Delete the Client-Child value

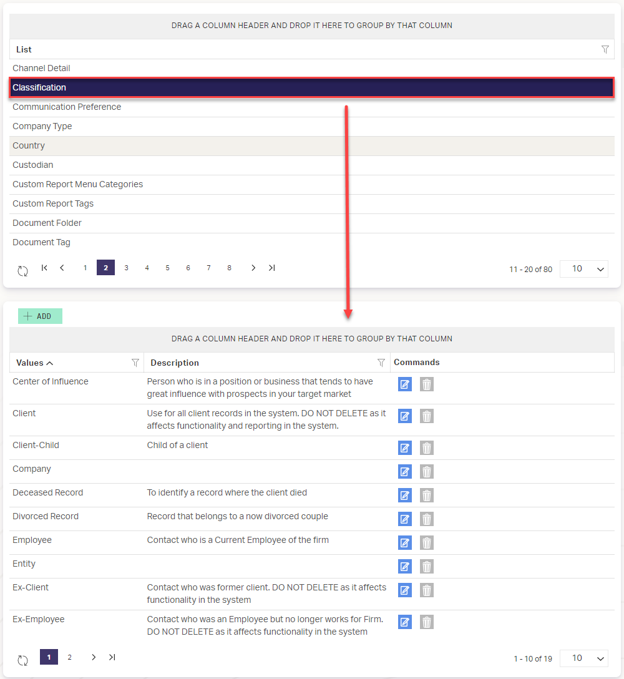pos(427,448)
